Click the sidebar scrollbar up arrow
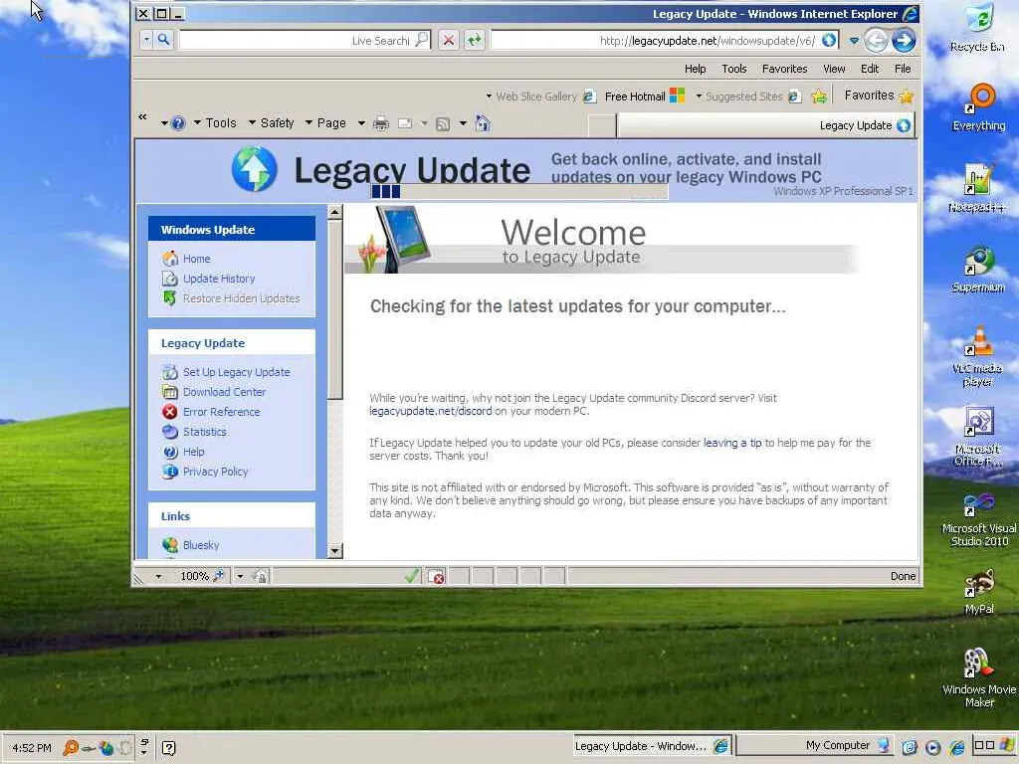 coord(334,212)
